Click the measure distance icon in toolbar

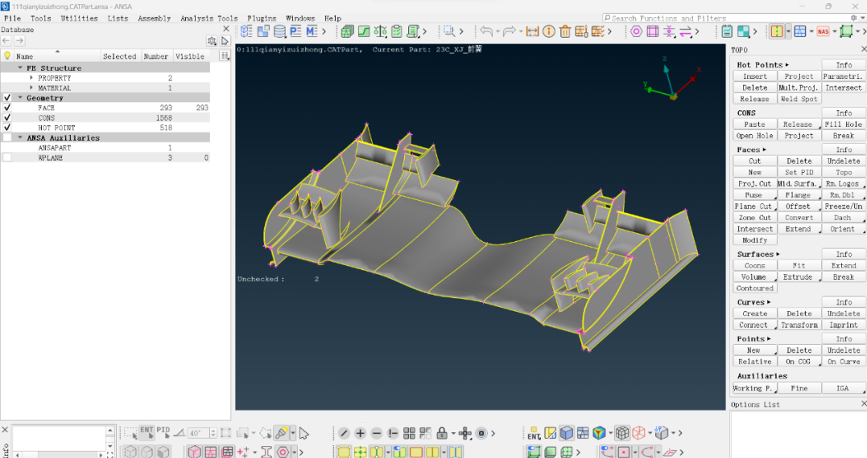(x=532, y=31)
